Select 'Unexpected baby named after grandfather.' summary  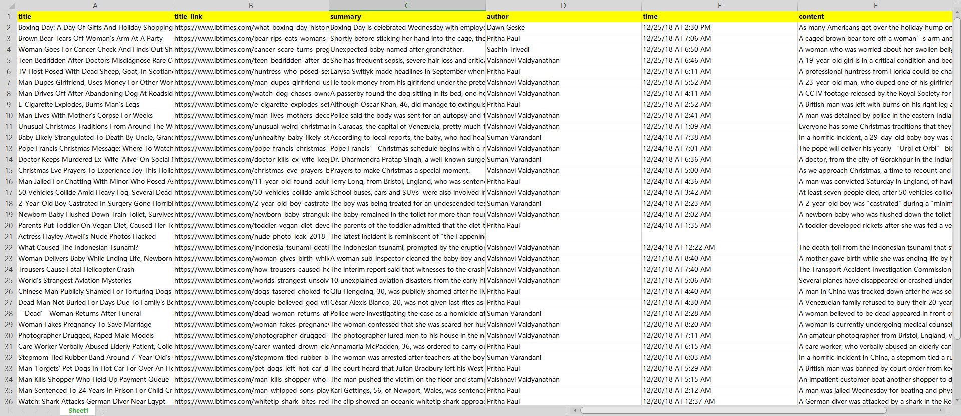[407, 49]
